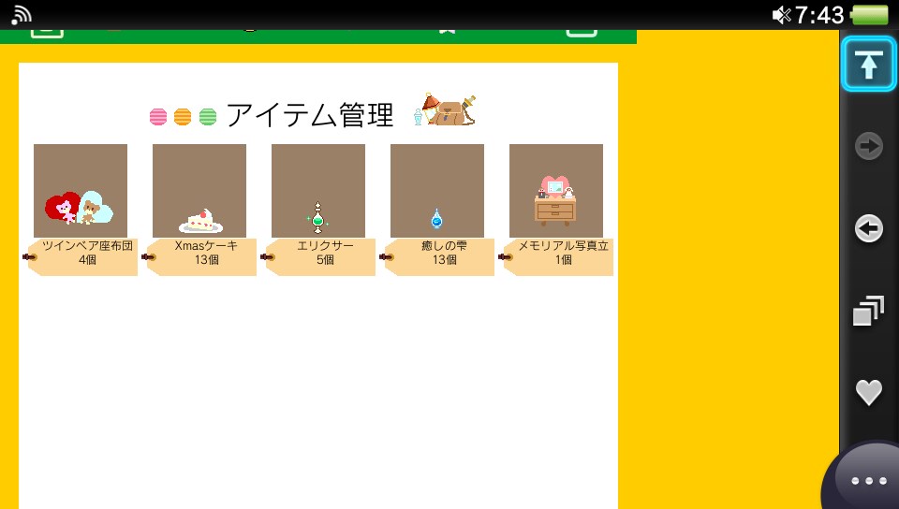
Task: Click the アイテム管理 page heading
Action: [x=310, y=115]
